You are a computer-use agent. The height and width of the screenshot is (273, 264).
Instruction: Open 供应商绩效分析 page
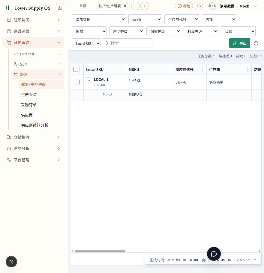41,125
